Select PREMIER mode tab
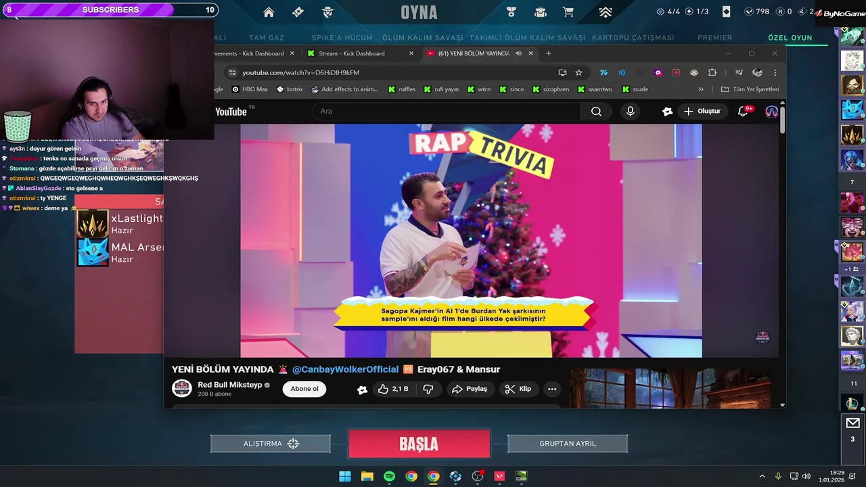The image size is (866, 487). (714, 38)
